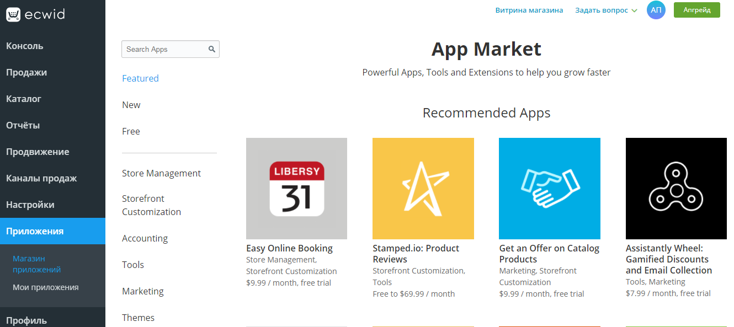Open the Каталог sidebar section
The height and width of the screenshot is (327, 734).
pos(24,99)
